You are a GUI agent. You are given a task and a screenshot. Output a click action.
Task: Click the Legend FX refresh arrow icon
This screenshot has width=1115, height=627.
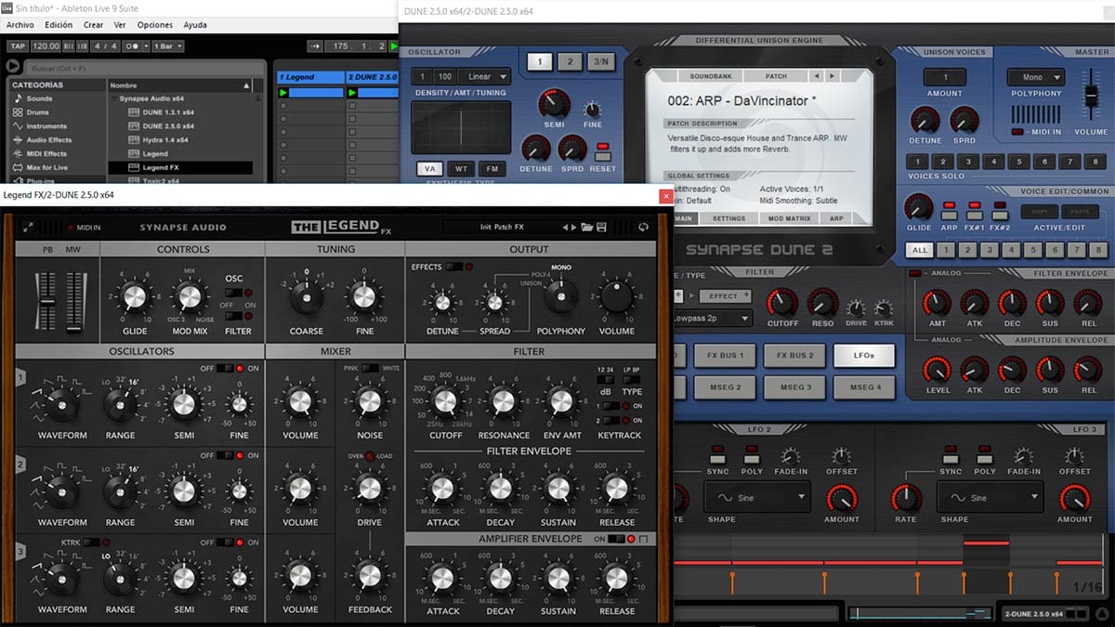643,228
